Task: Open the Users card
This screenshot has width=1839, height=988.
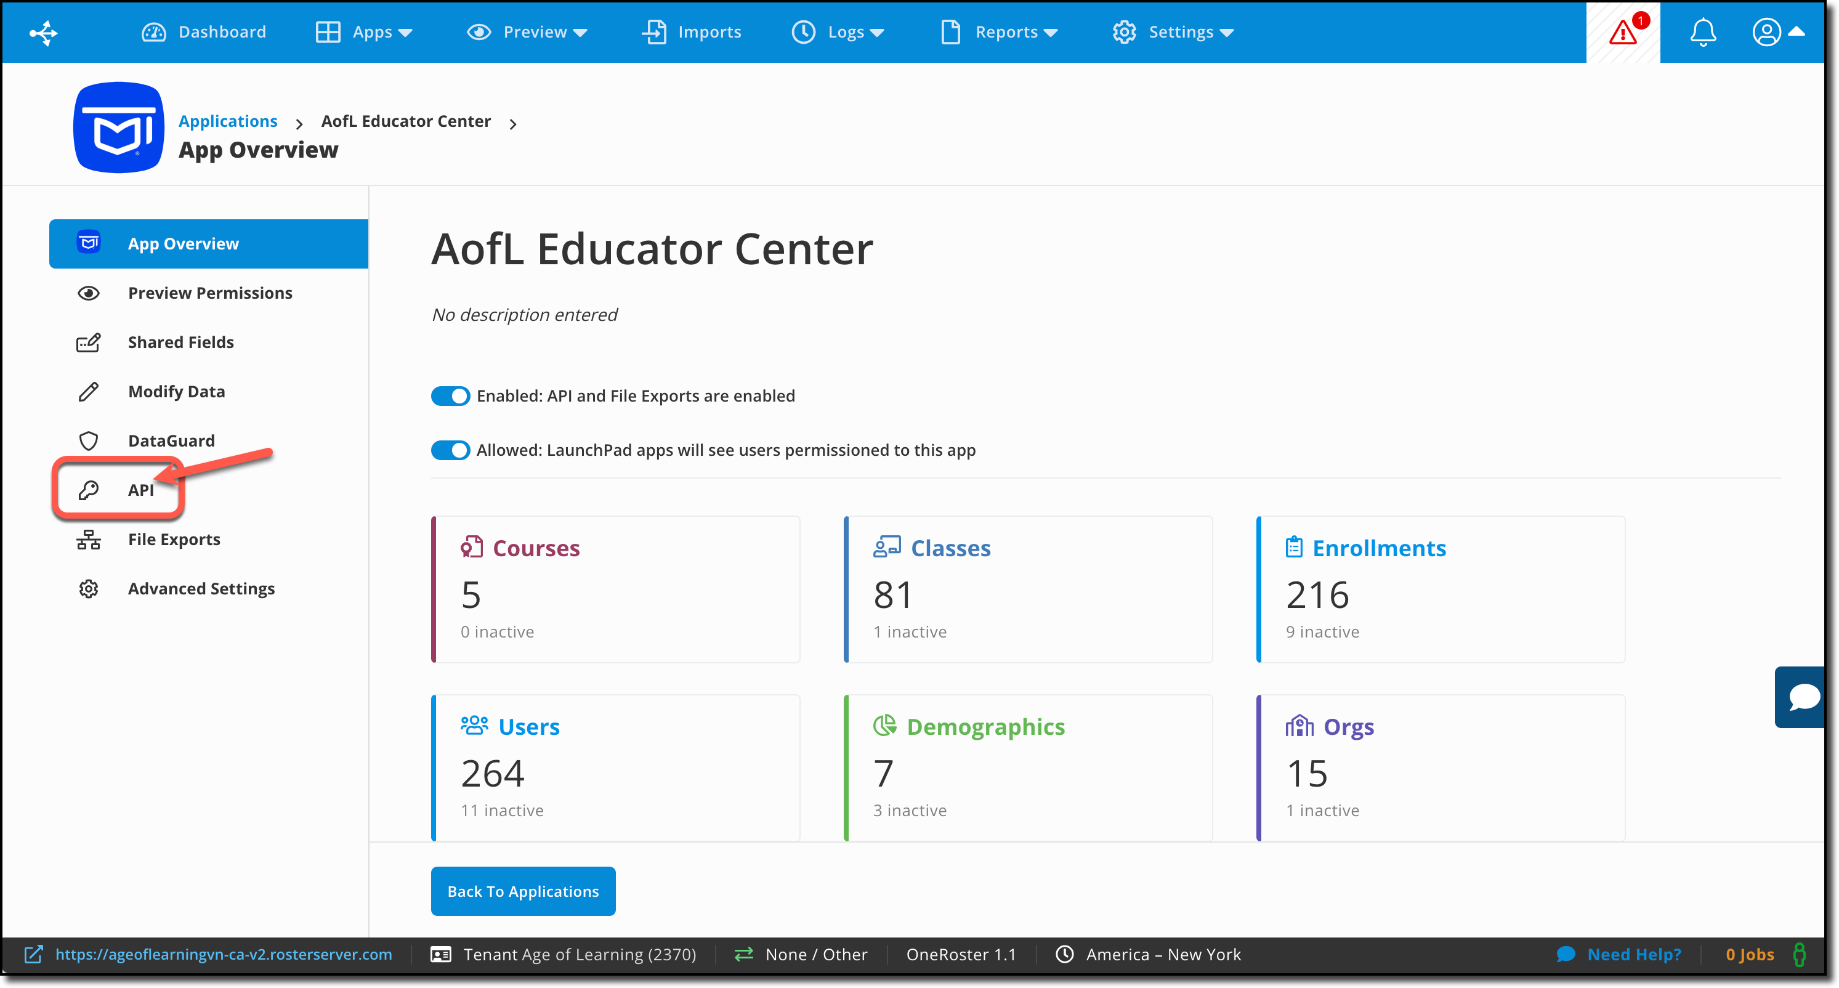Action: (615, 768)
